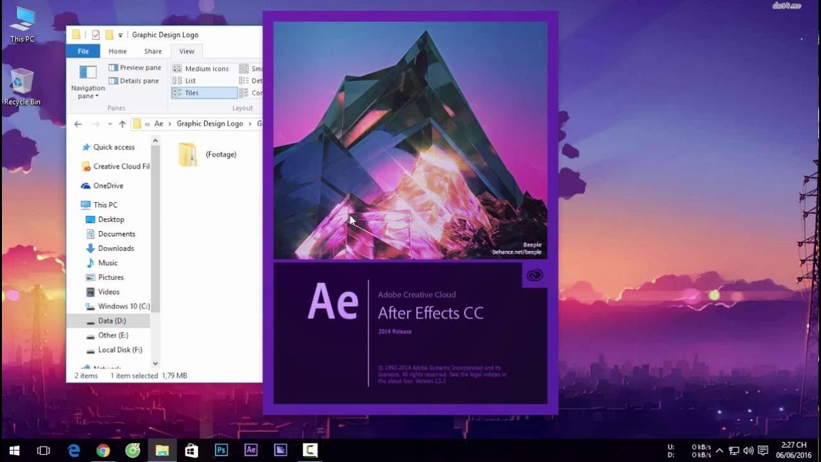Viewport: 821px width, 462px height.
Task: Open Documents in navigation pane
Action: click(110, 234)
